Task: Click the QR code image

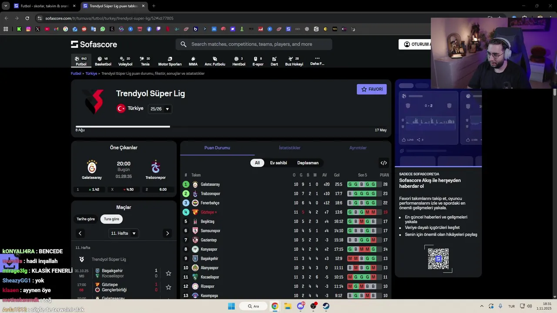Action: pyautogui.click(x=438, y=259)
